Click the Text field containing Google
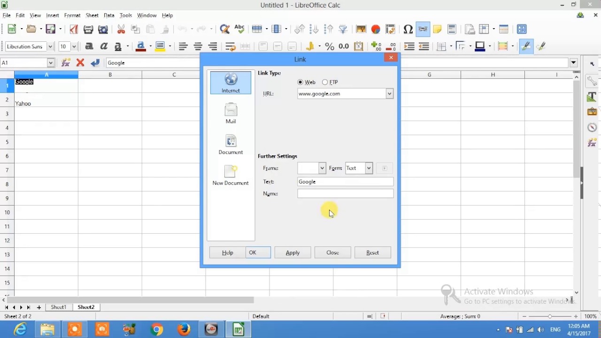The height and width of the screenshot is (338, 601). (345, 182)
